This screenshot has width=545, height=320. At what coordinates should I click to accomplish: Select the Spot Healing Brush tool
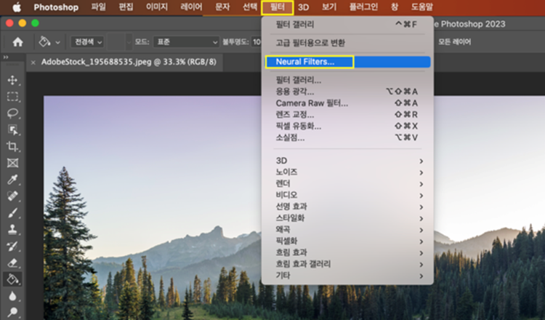tap(12, 196)
